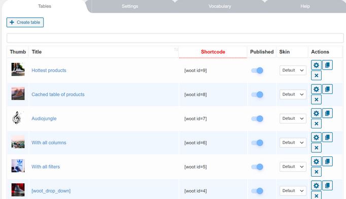Click the Thumb column header
The height and width of the screenshot is (199, 346).
pyautogui.click(x=18, y=52)
